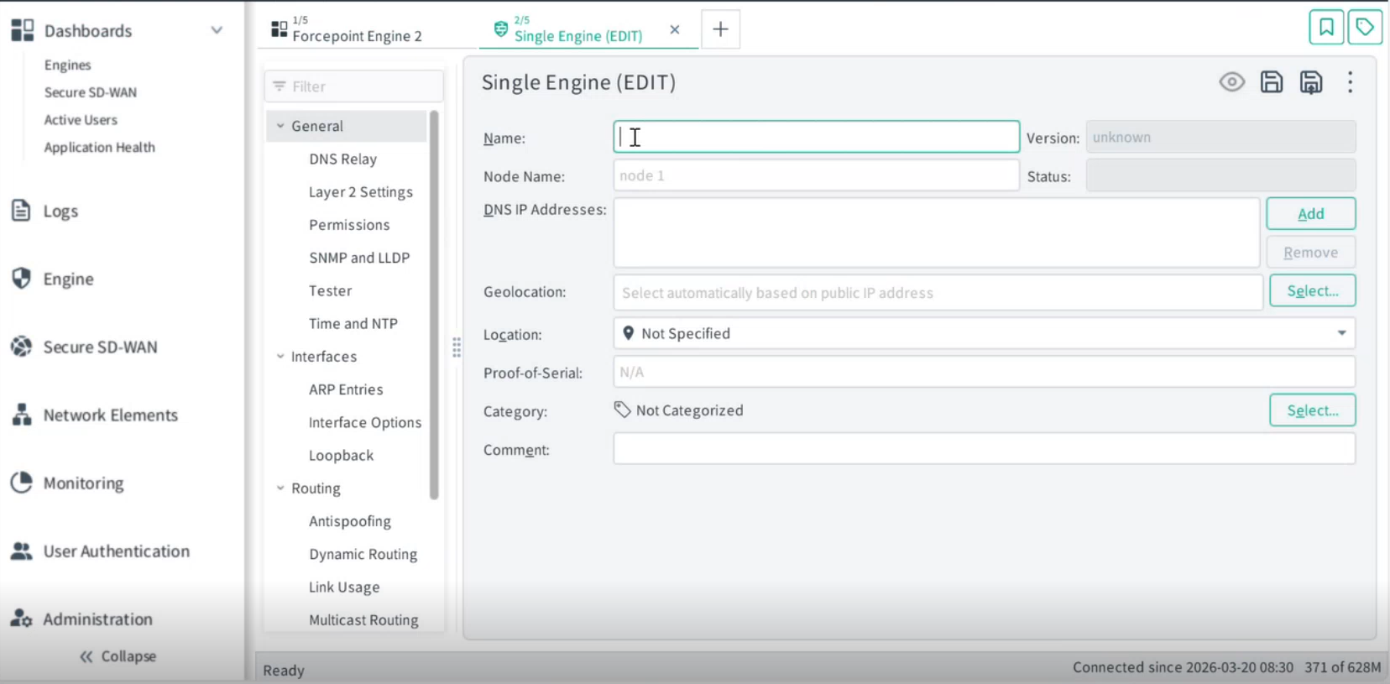1390x684 pixels.
Task: Click the Save floppy disk icon
Action: (1272, 81)
